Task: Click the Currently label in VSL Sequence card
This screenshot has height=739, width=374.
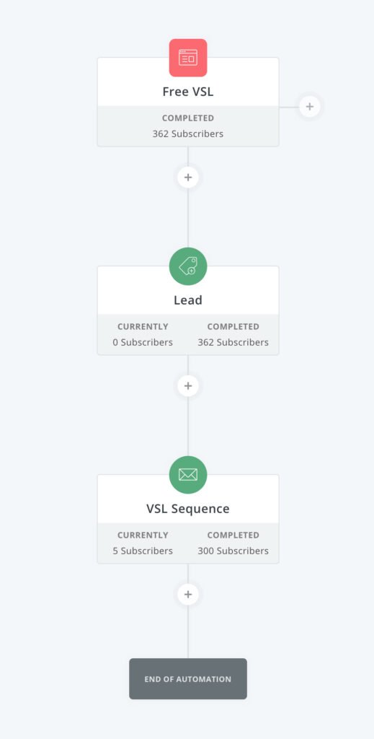Action: tap(143, 535)
